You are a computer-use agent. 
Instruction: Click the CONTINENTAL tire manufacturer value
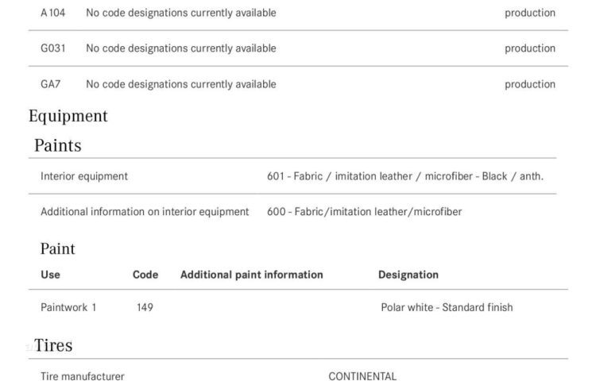pyautogui.click(x=362, y=376)
